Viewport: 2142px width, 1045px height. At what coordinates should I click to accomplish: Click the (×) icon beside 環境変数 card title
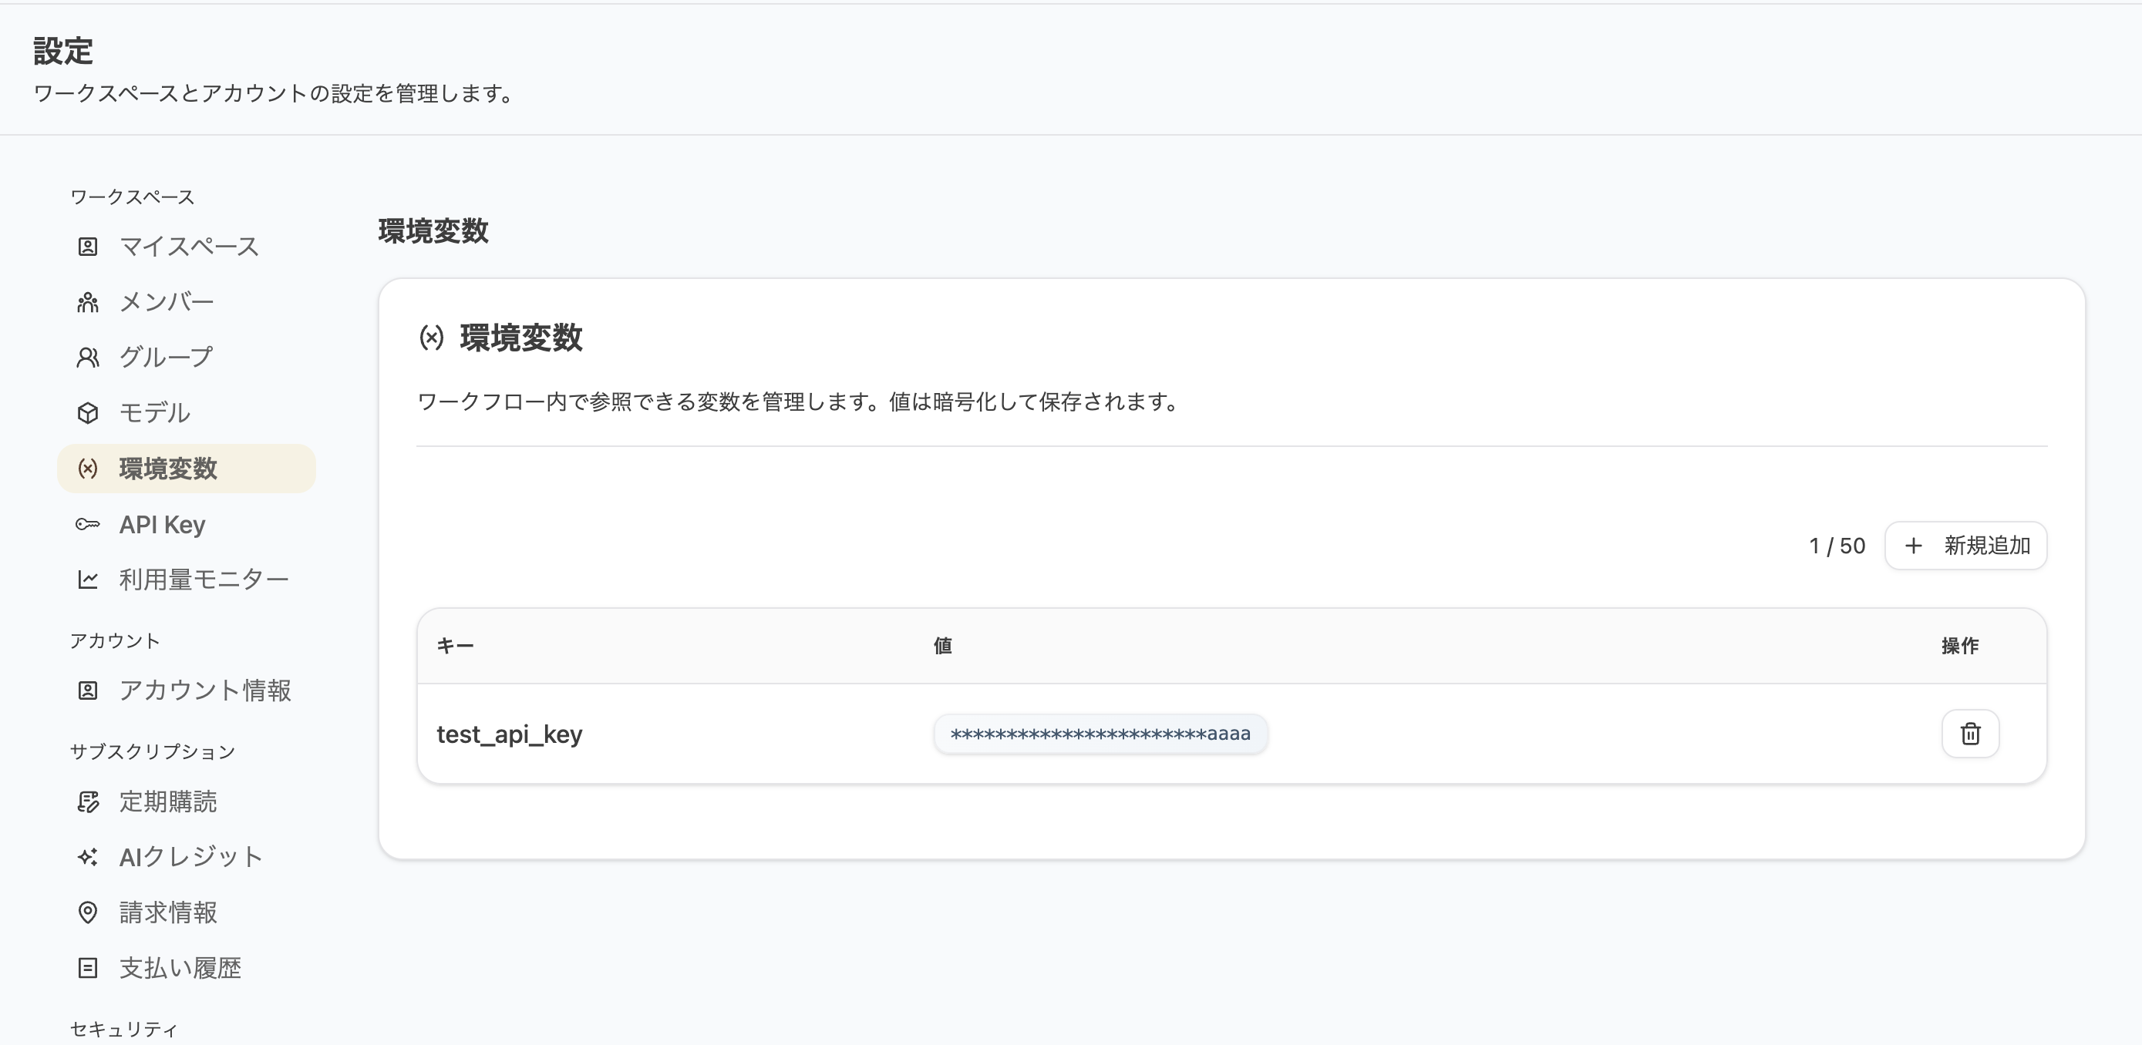432,338
